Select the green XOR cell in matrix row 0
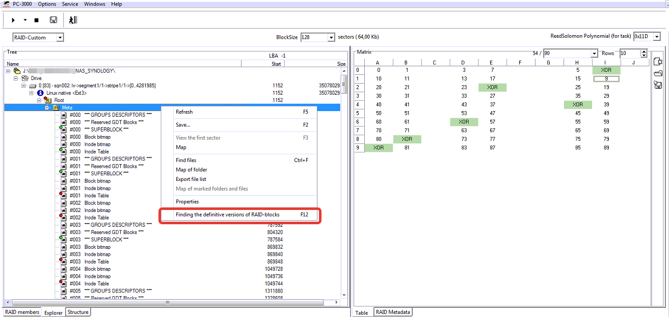Viewport: 669px width, 317px height. click(606, 70)
